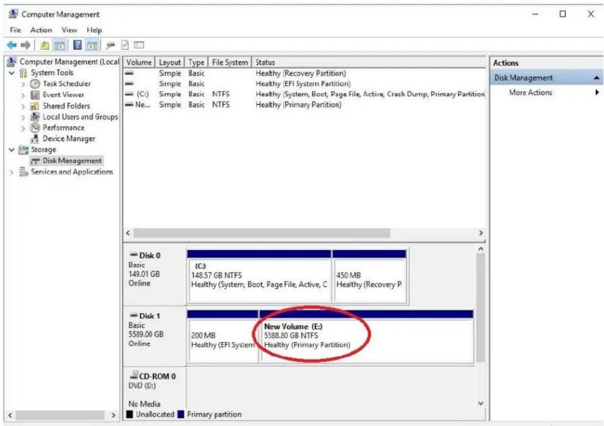
Task: Sort by Status column header
Action: [x=369, y=62]
